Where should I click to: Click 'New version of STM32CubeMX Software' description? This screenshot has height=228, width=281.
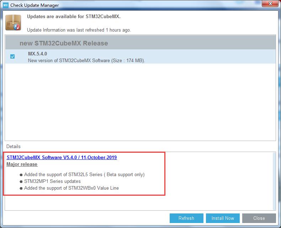pos(86,60)
